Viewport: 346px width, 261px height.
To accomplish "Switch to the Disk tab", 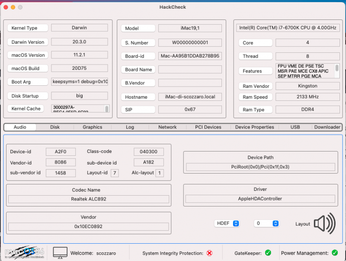I will (55, 127).
